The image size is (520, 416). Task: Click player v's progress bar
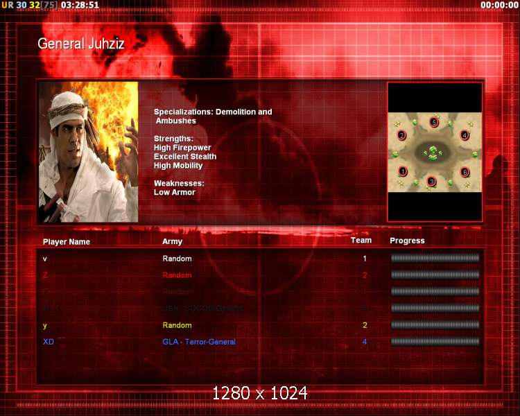pyautogui.click(x=435, y=258)
